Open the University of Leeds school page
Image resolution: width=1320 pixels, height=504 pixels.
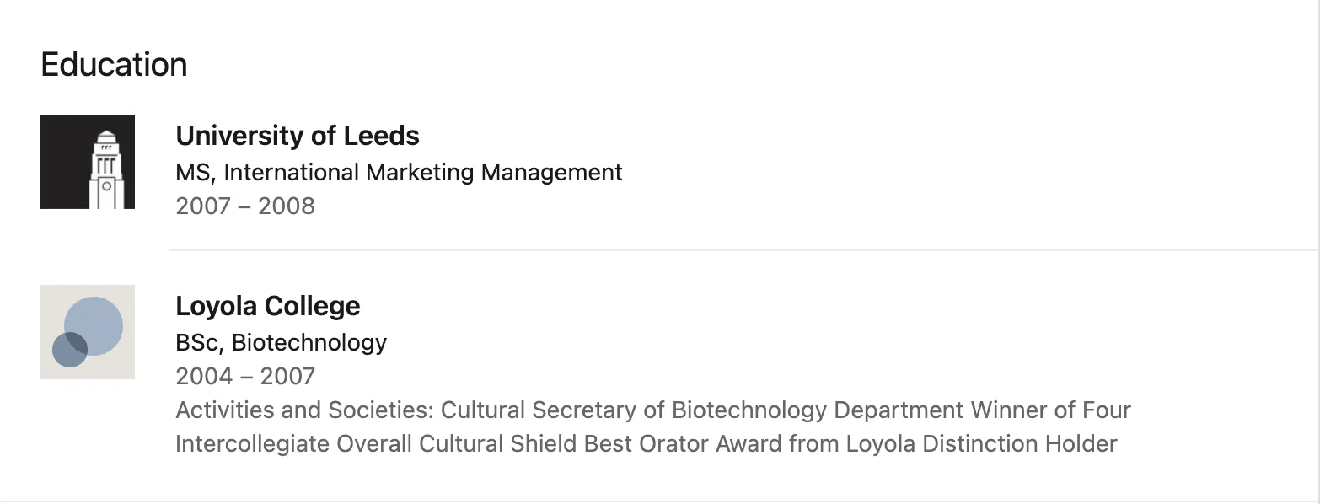[x=298, y=136]
